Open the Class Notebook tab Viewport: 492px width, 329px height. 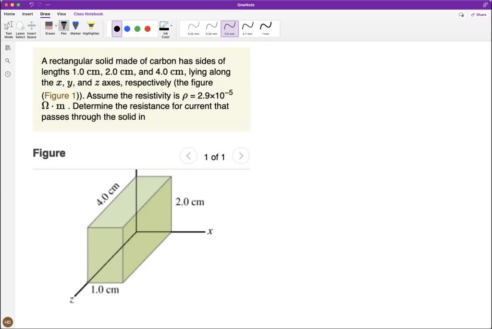(88, 14)
